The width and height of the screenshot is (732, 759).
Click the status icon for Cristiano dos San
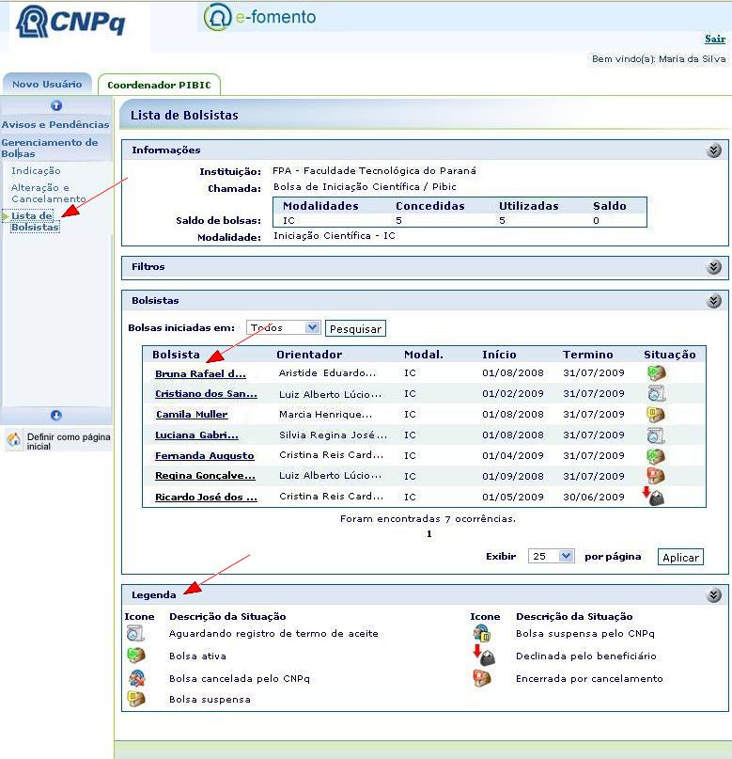click(655, 394)
